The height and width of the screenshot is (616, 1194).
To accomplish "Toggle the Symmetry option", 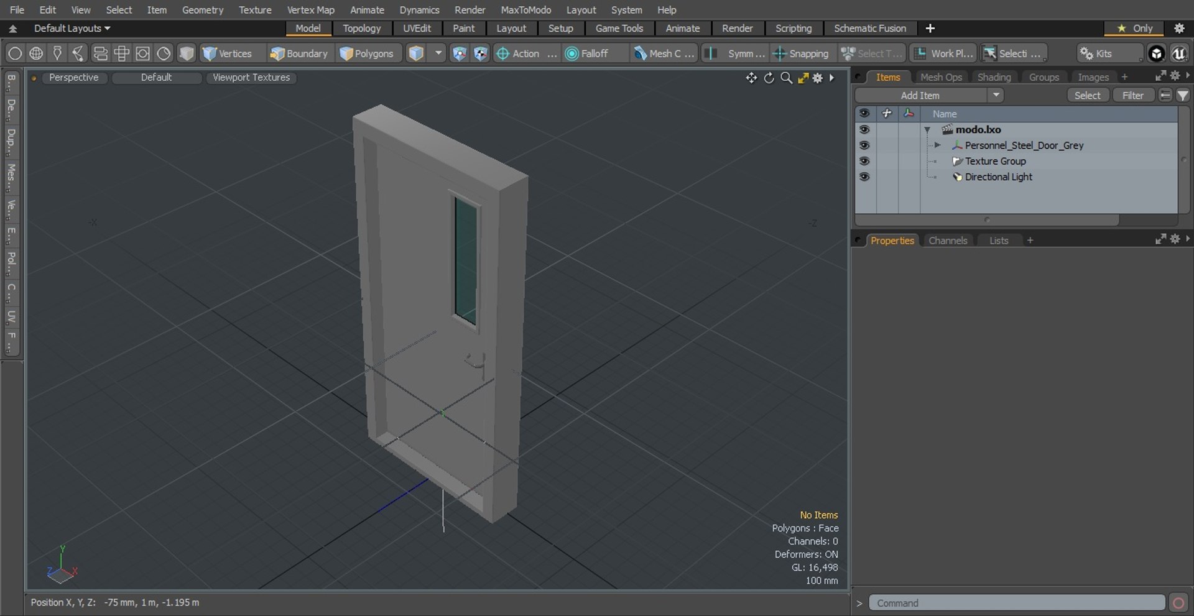I will (x=736, y=53).
